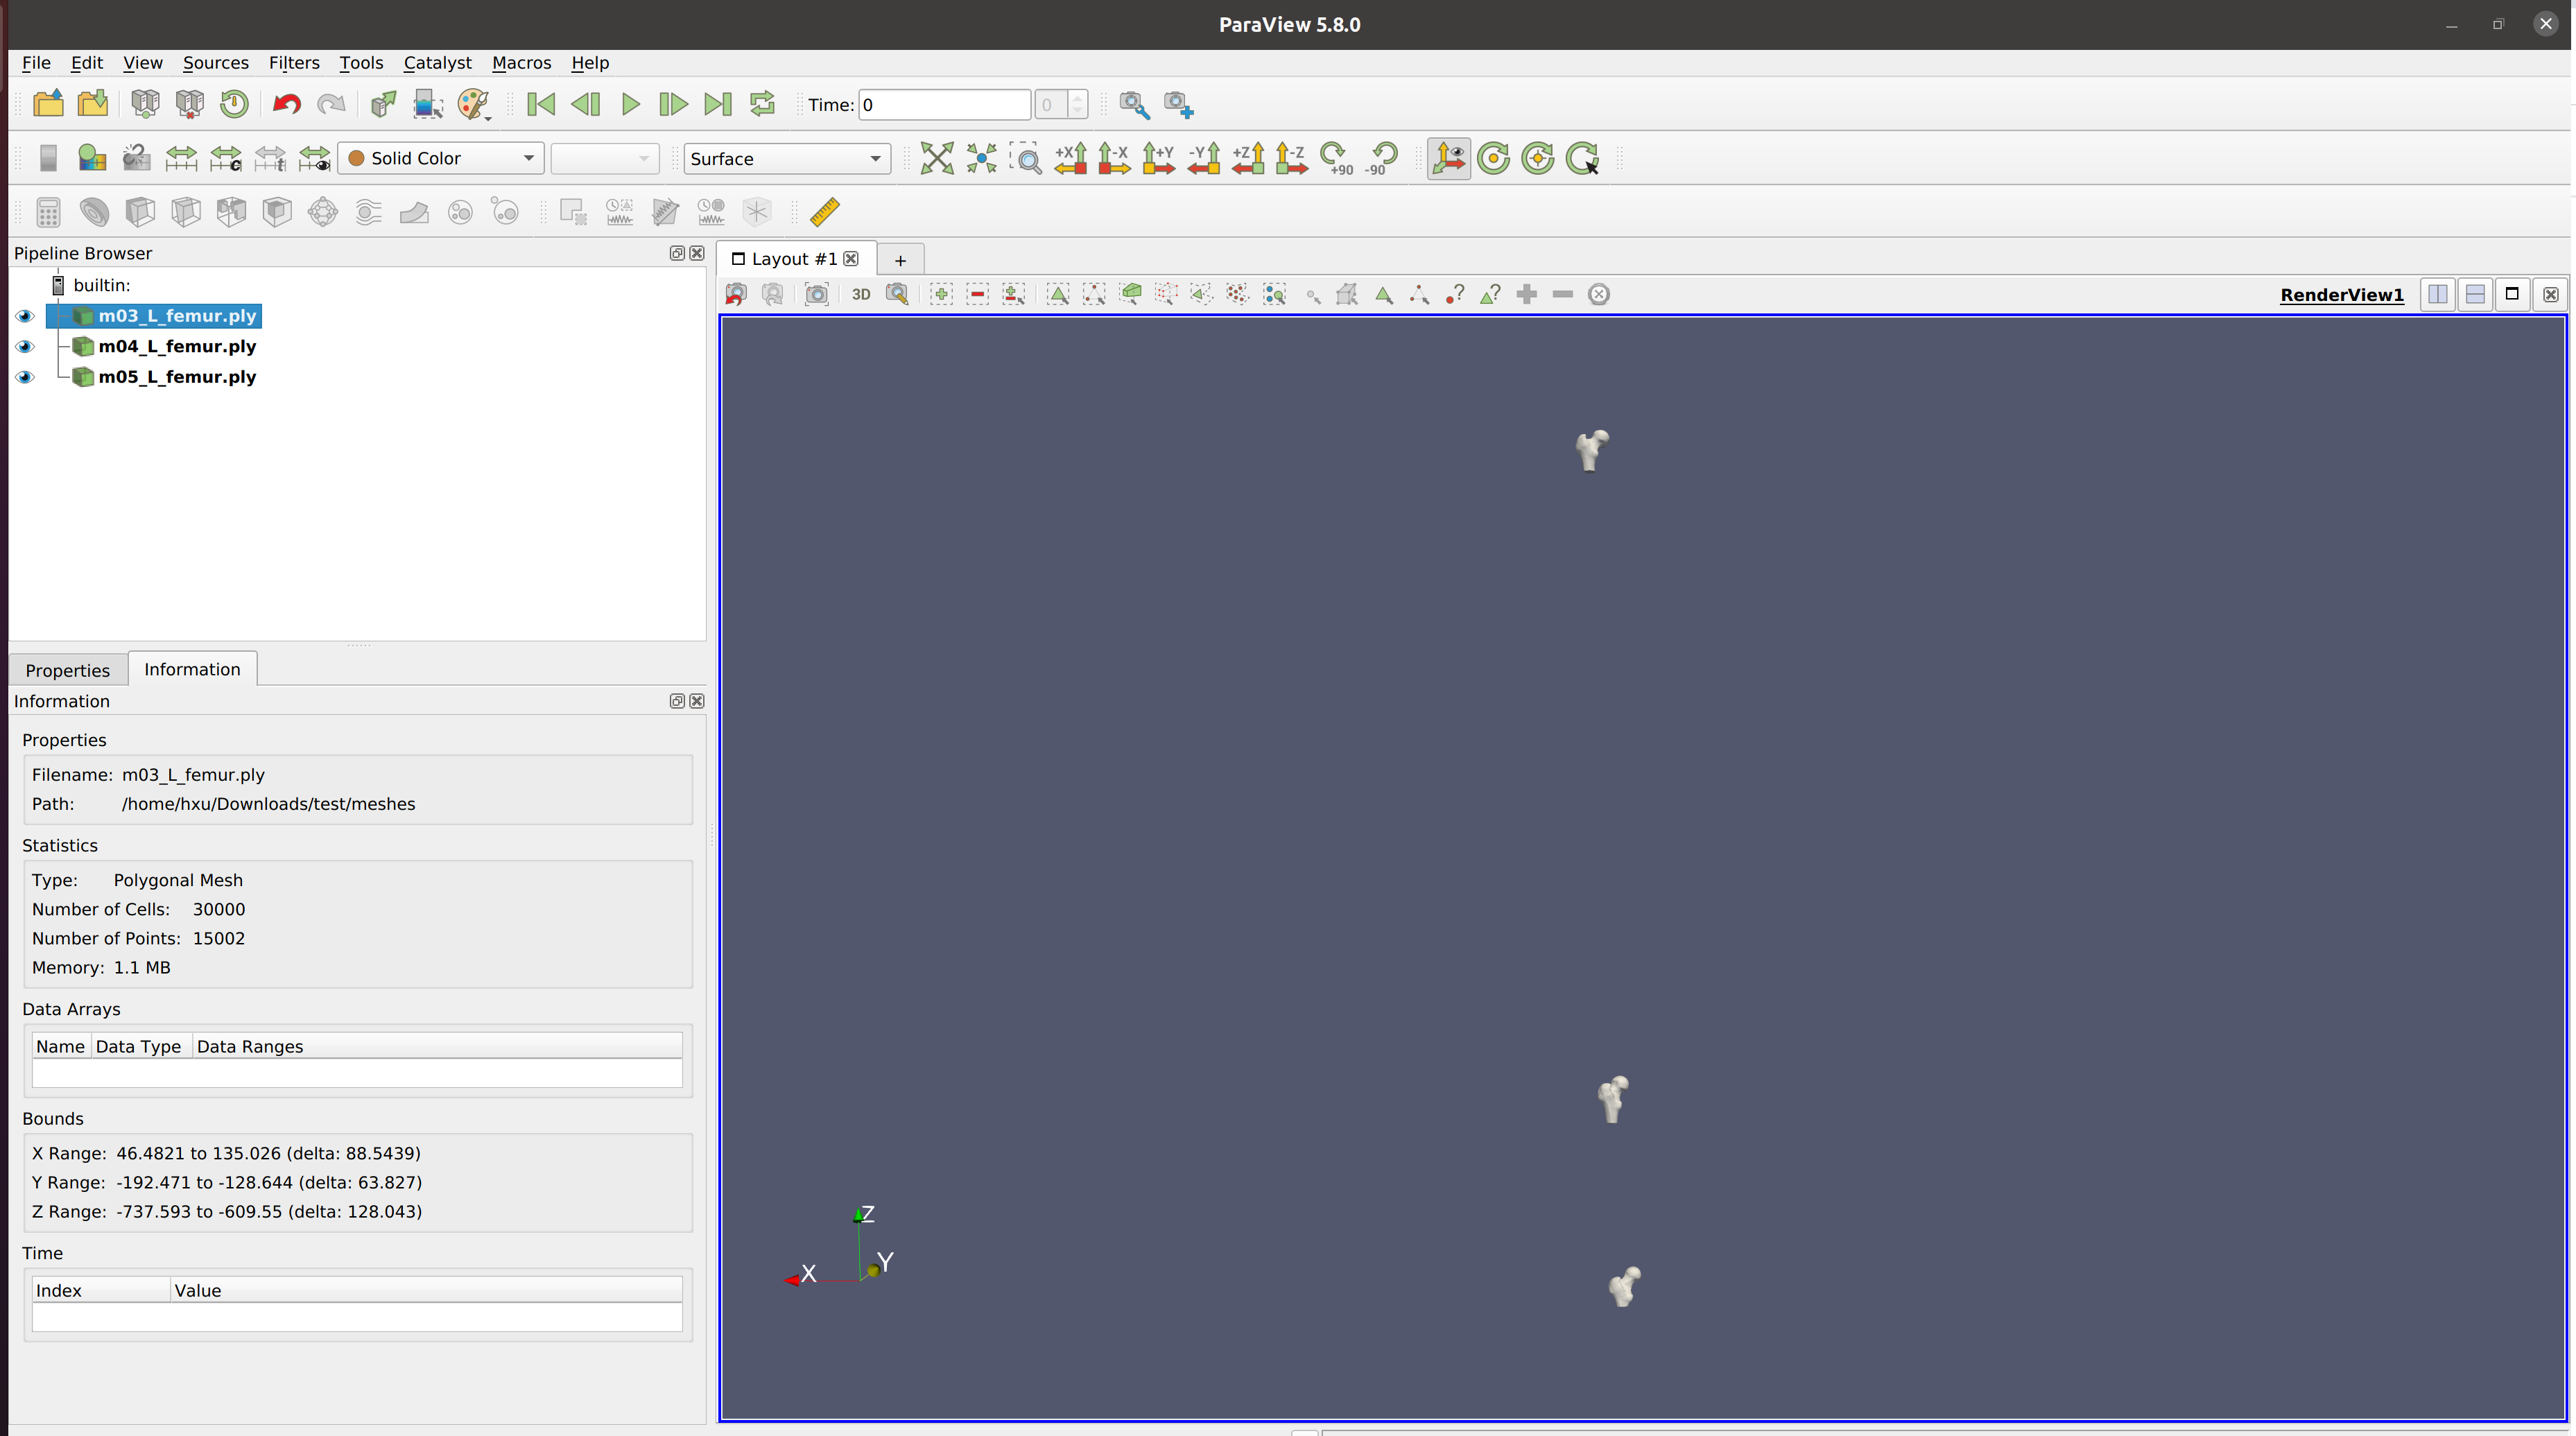This screenshot has width=2576, height=1436.
Task: Open the Filters menu
Action: coord(293,62)
